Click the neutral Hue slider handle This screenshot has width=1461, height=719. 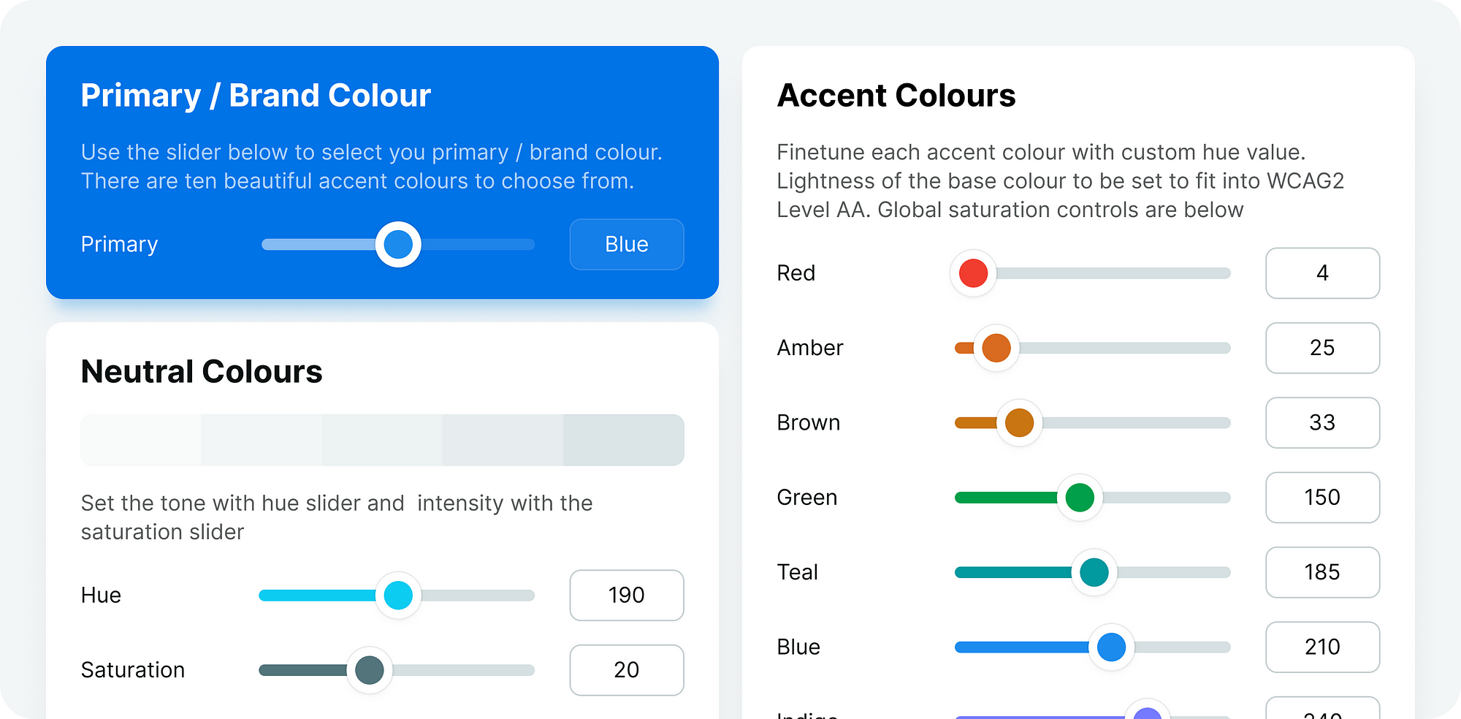pos(398,595)
